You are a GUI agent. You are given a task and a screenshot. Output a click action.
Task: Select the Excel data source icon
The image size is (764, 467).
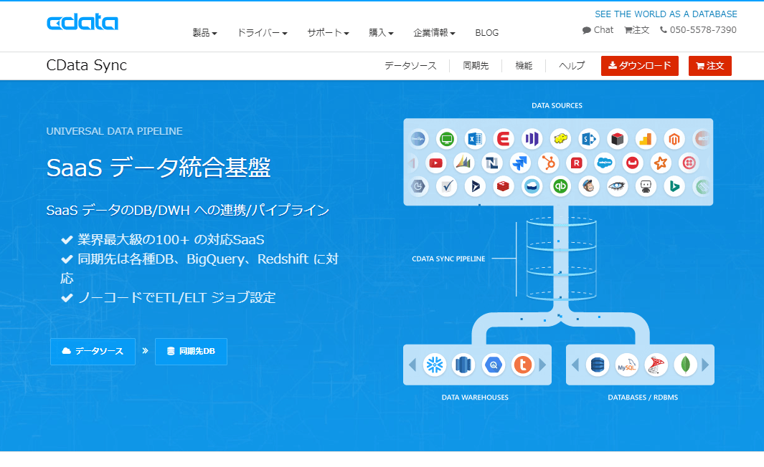pos(475,139)
